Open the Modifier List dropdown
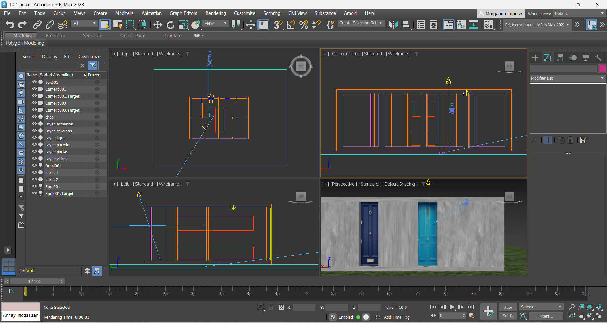607x323 pixels. pyautogui.click(x=568, y=78)
